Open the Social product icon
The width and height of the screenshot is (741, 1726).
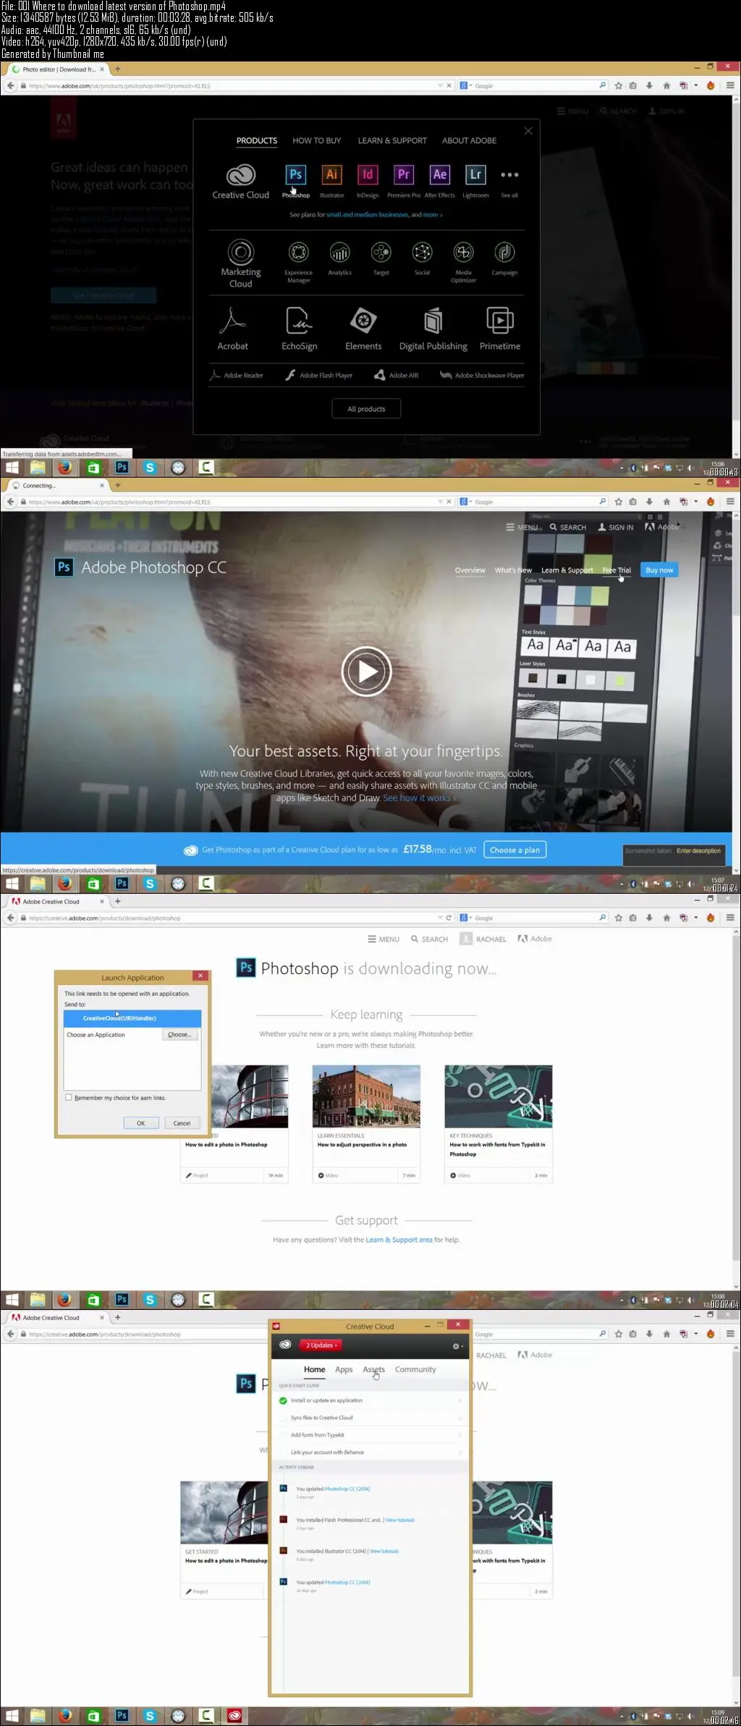point(423,252)
